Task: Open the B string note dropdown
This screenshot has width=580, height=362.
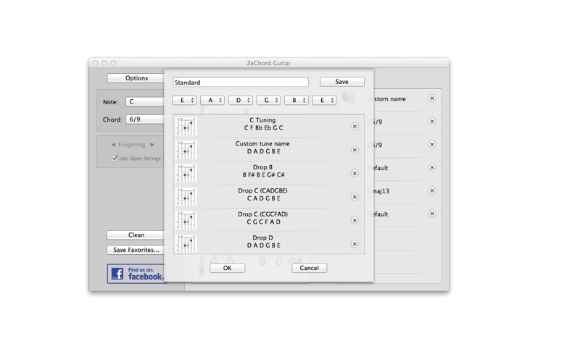Action: (x=297, y=100)
